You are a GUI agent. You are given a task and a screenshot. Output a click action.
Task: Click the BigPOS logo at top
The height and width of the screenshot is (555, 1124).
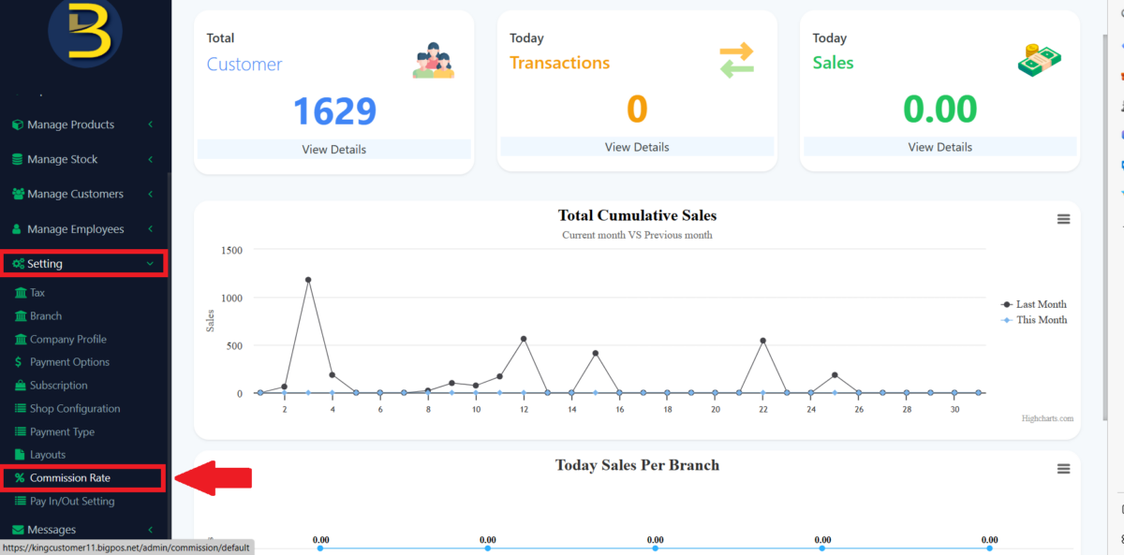click(x=86, y=34)
